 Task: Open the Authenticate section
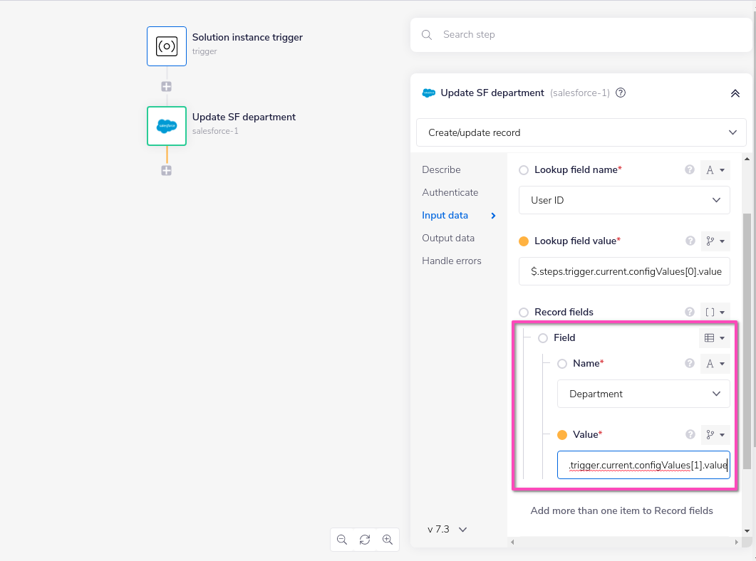pyautogui.click(x=450, y=192)
